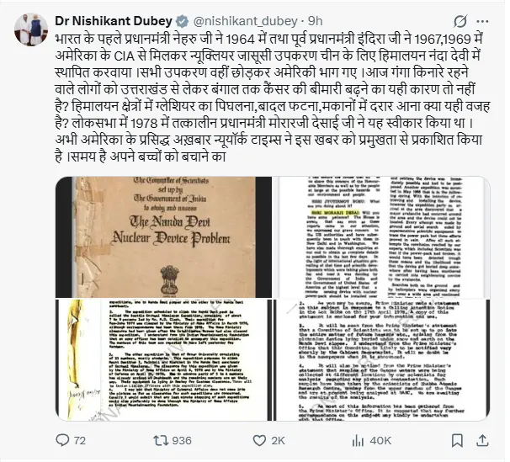Image resolution: width=510 pixels, height=462 pixels.
Task: Open the Nanda Devi Nuclear Device Problem cover image
Action: coord(163,237)
